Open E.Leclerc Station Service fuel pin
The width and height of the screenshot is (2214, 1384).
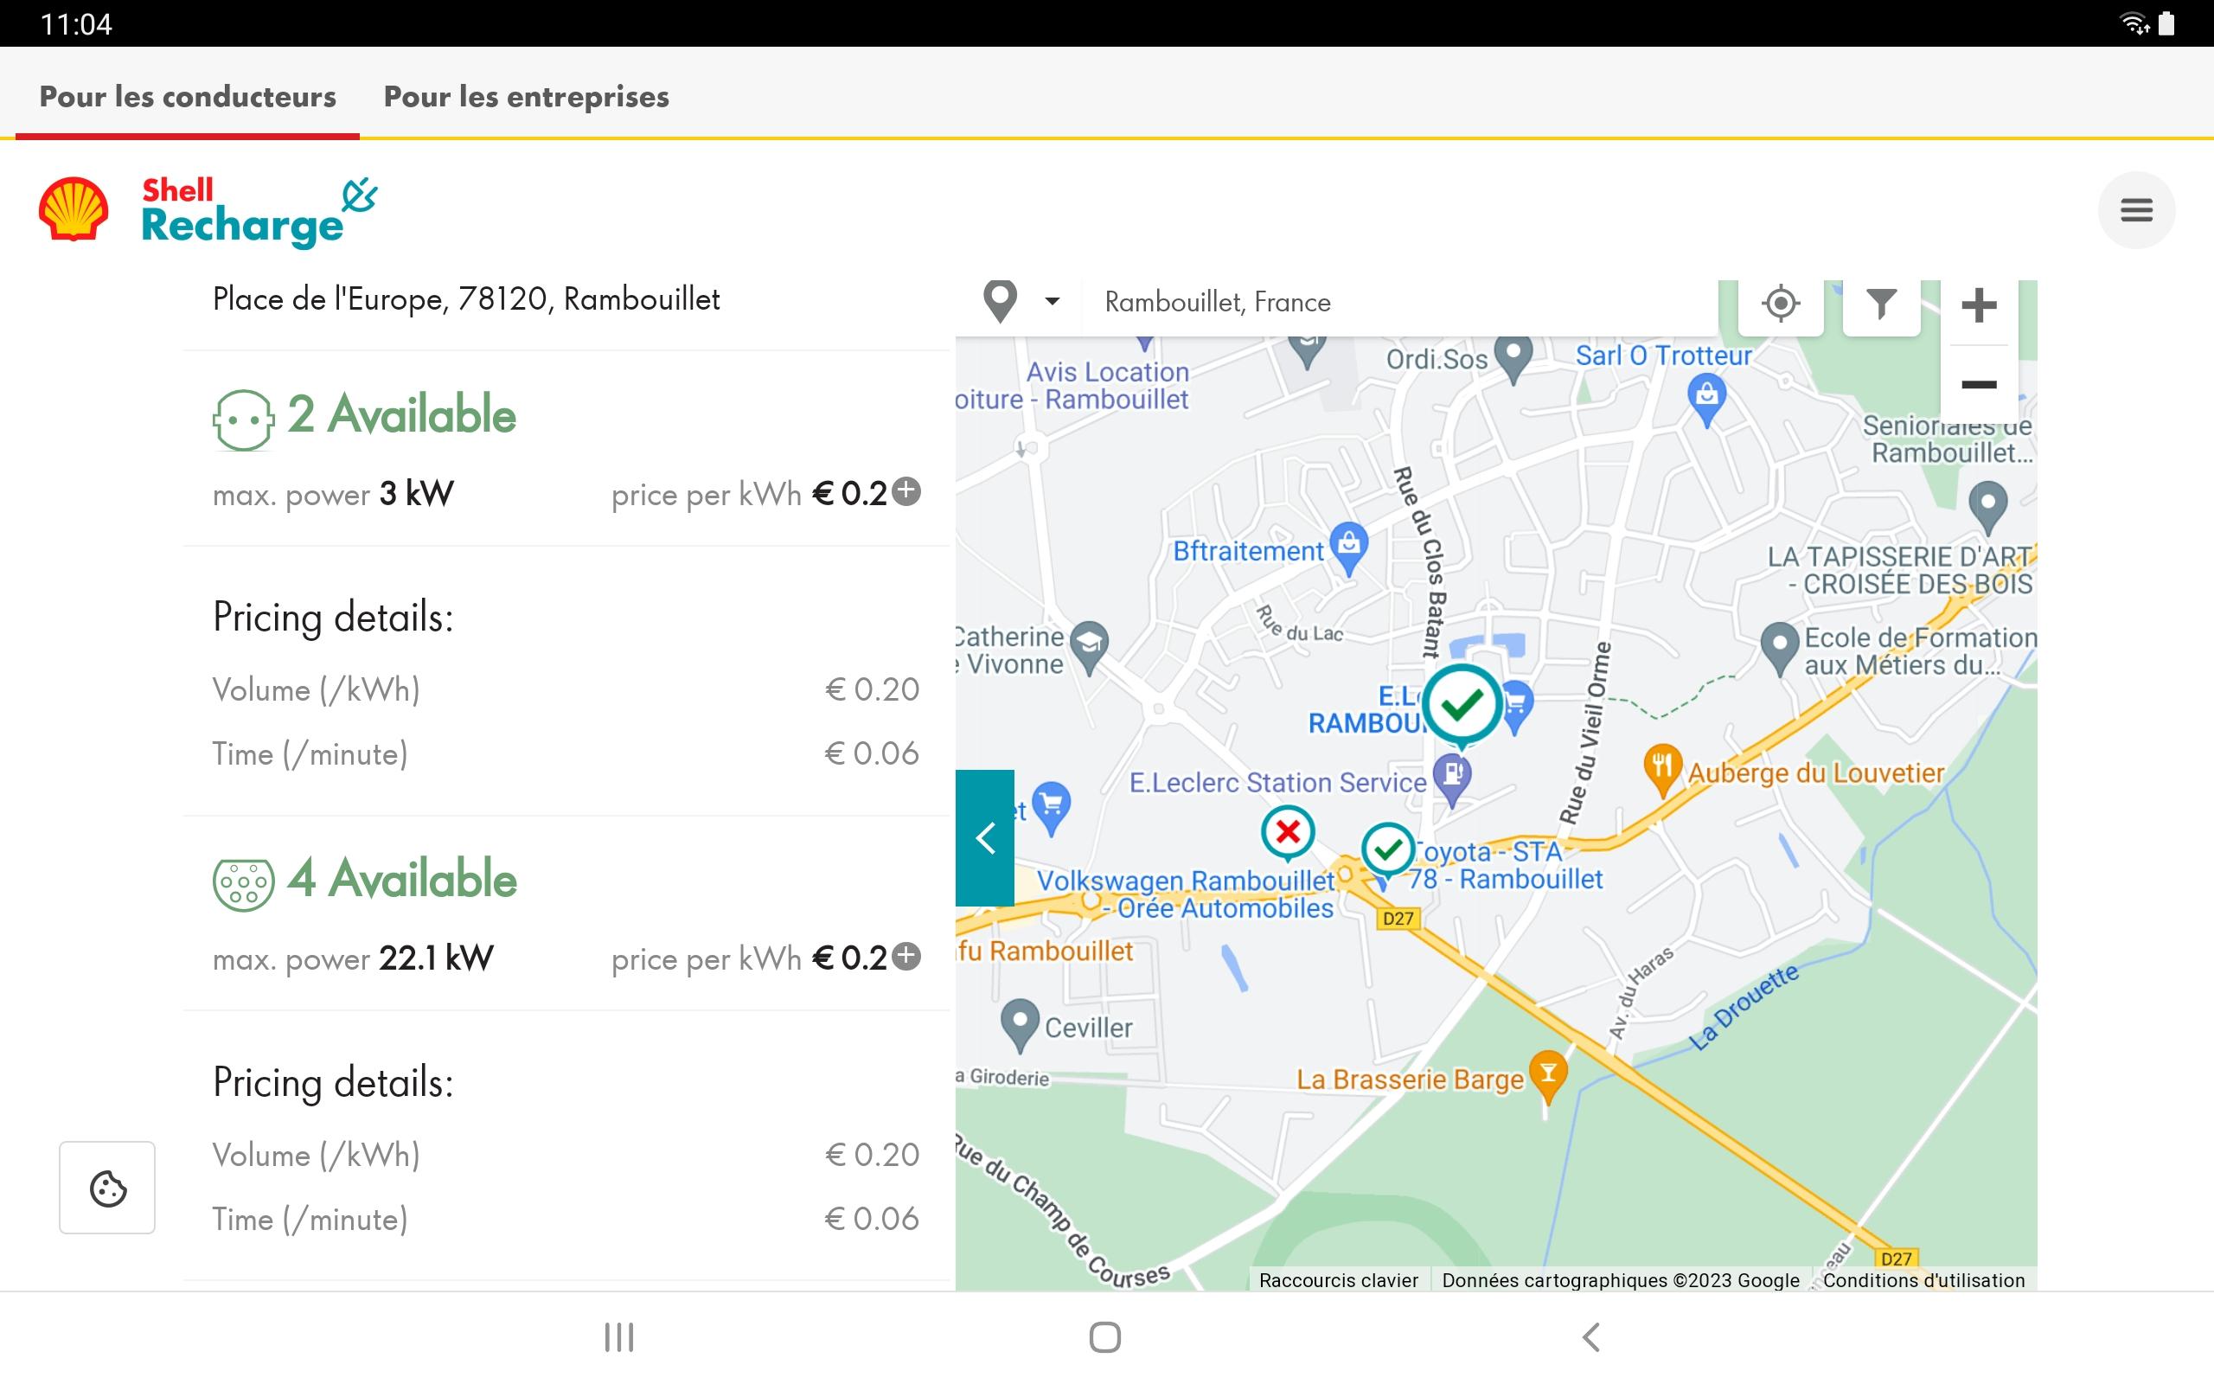pos(1452,781)
